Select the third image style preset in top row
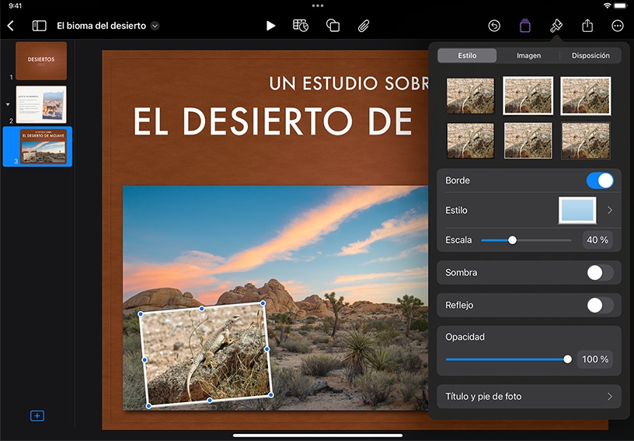Screen dimensions: 634x441 pyautogui.click(x=586, y=96)
